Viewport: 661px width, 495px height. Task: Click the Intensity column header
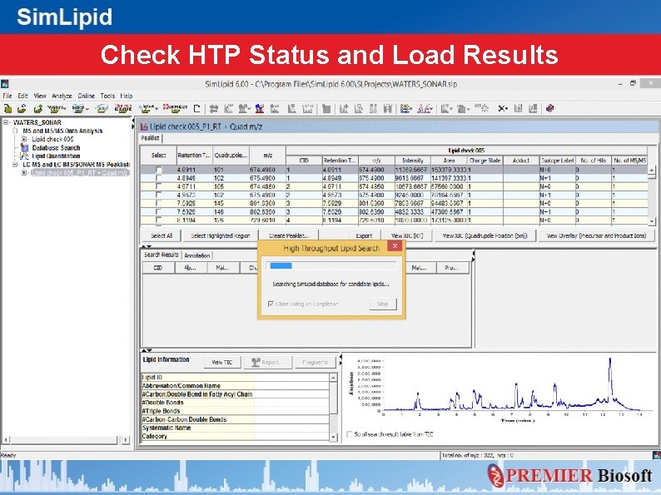click(413, 161)
